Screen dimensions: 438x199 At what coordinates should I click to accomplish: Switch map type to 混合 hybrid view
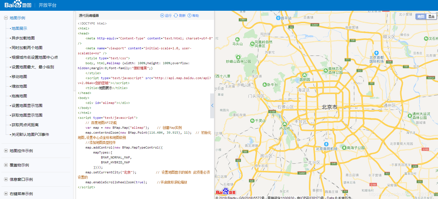click(431, 17)
